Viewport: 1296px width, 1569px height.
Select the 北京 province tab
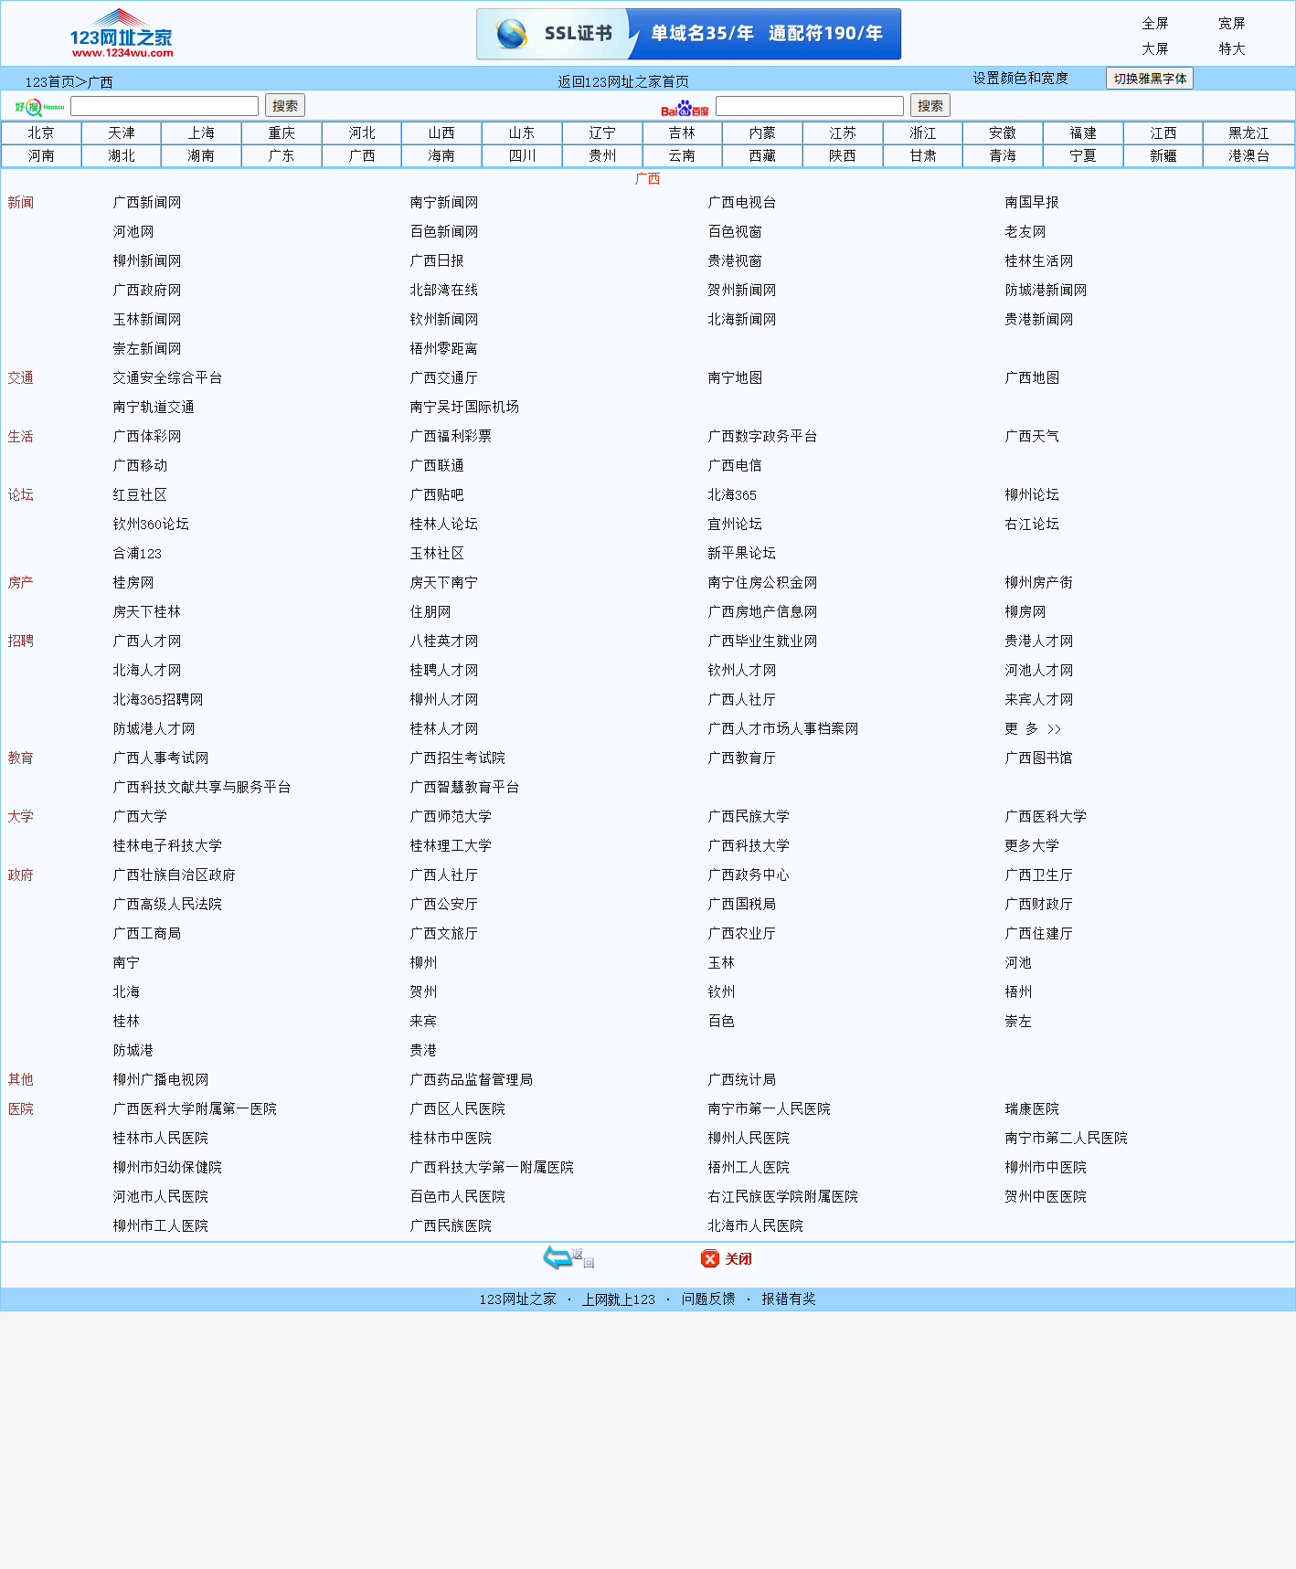coord(41,133)
